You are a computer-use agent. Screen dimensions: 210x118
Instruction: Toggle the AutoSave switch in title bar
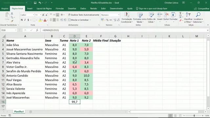pos(29,3)
